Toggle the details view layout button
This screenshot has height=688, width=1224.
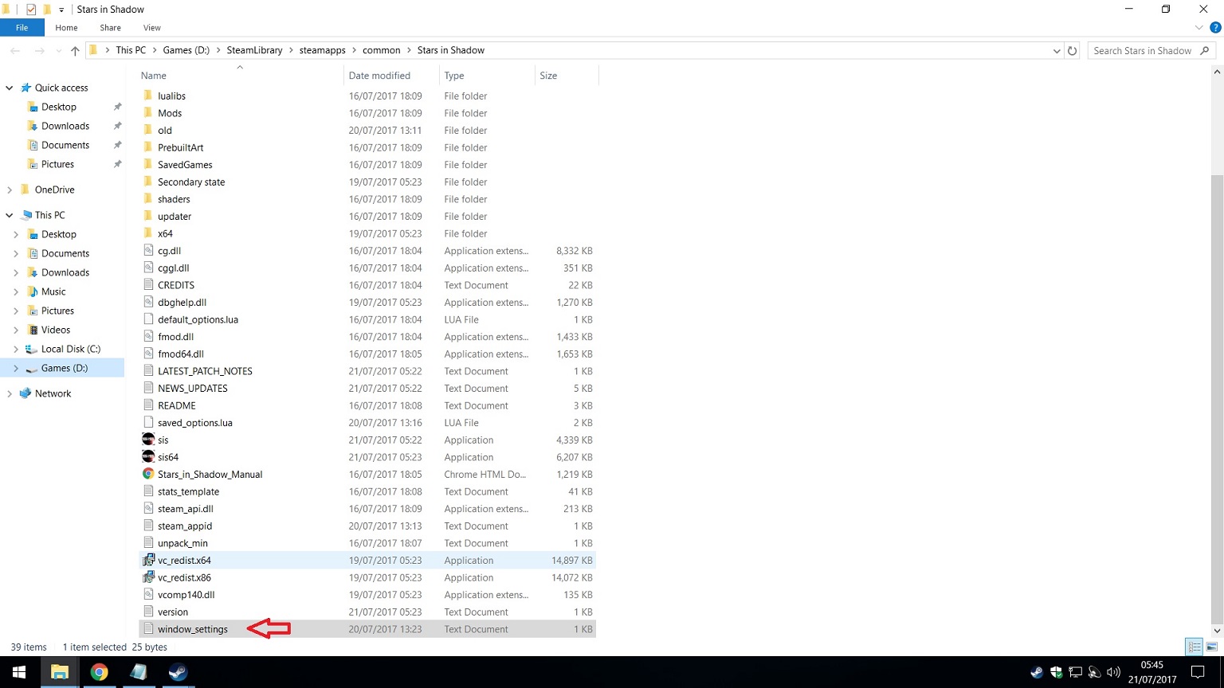(x=1194, y=647)
